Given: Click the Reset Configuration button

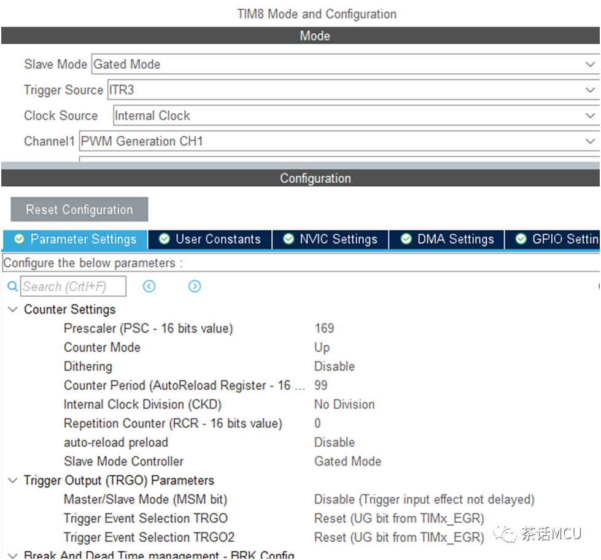Looking at the screenshot, I should pyautogui.click(x=79, y=209).
